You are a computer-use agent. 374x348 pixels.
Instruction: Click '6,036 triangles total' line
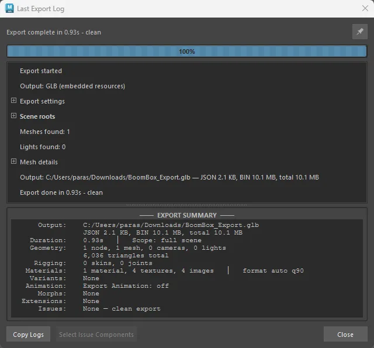[x=126, y=256]
